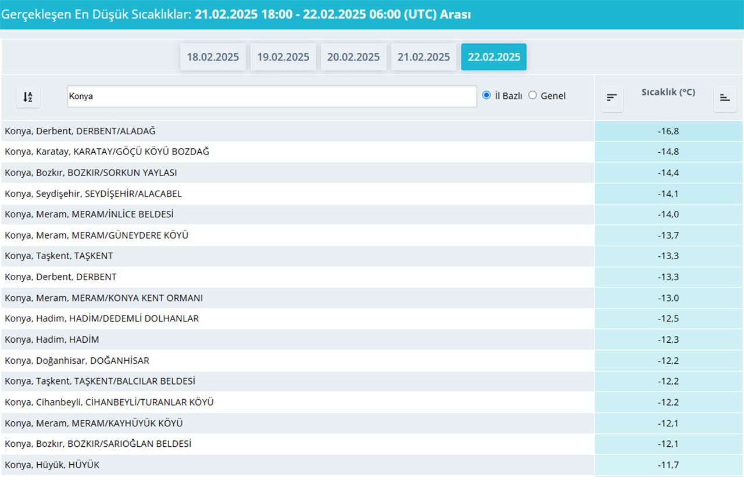Sort temperatures with the right ascending-bars icon
The width and height of the screenshot is (744, 477).
tap(725, 98)
